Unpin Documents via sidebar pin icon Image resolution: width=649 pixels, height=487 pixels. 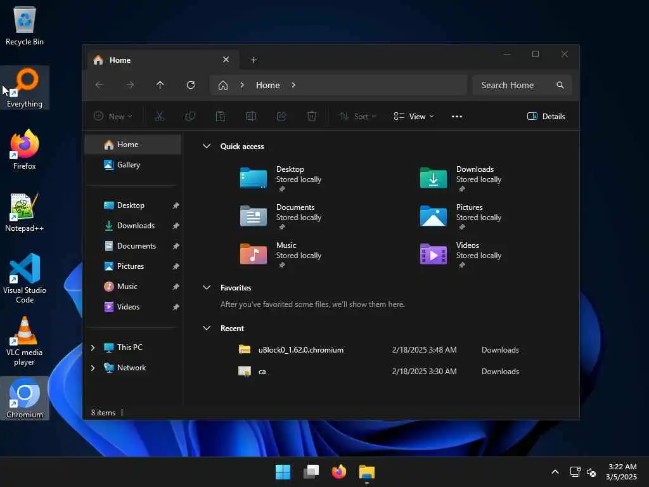[x=176, y=246]
